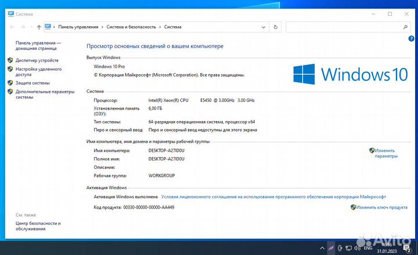Open Защита системы in the sidebar
This screenshot has height=255, width=418.
click(x=33, y=83)
